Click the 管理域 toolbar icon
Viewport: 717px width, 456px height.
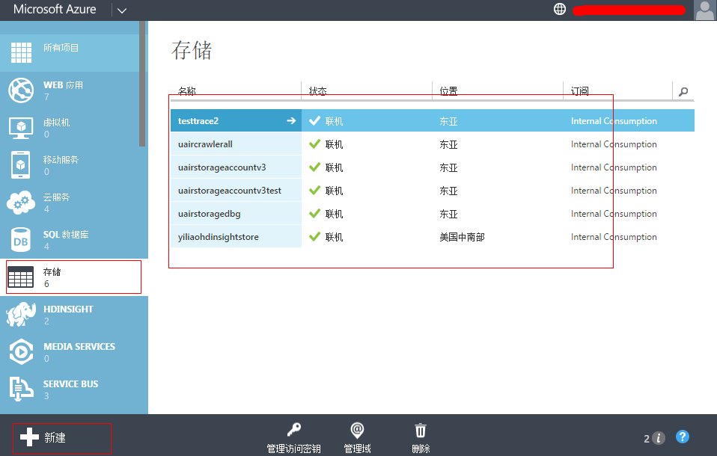tap(356, 437)
